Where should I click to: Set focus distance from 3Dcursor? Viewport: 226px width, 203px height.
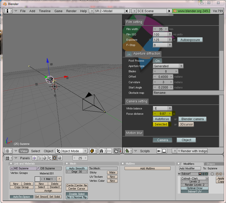(x=186, y=124)
